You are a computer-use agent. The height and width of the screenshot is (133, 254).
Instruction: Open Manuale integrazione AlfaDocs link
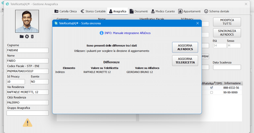128,33
